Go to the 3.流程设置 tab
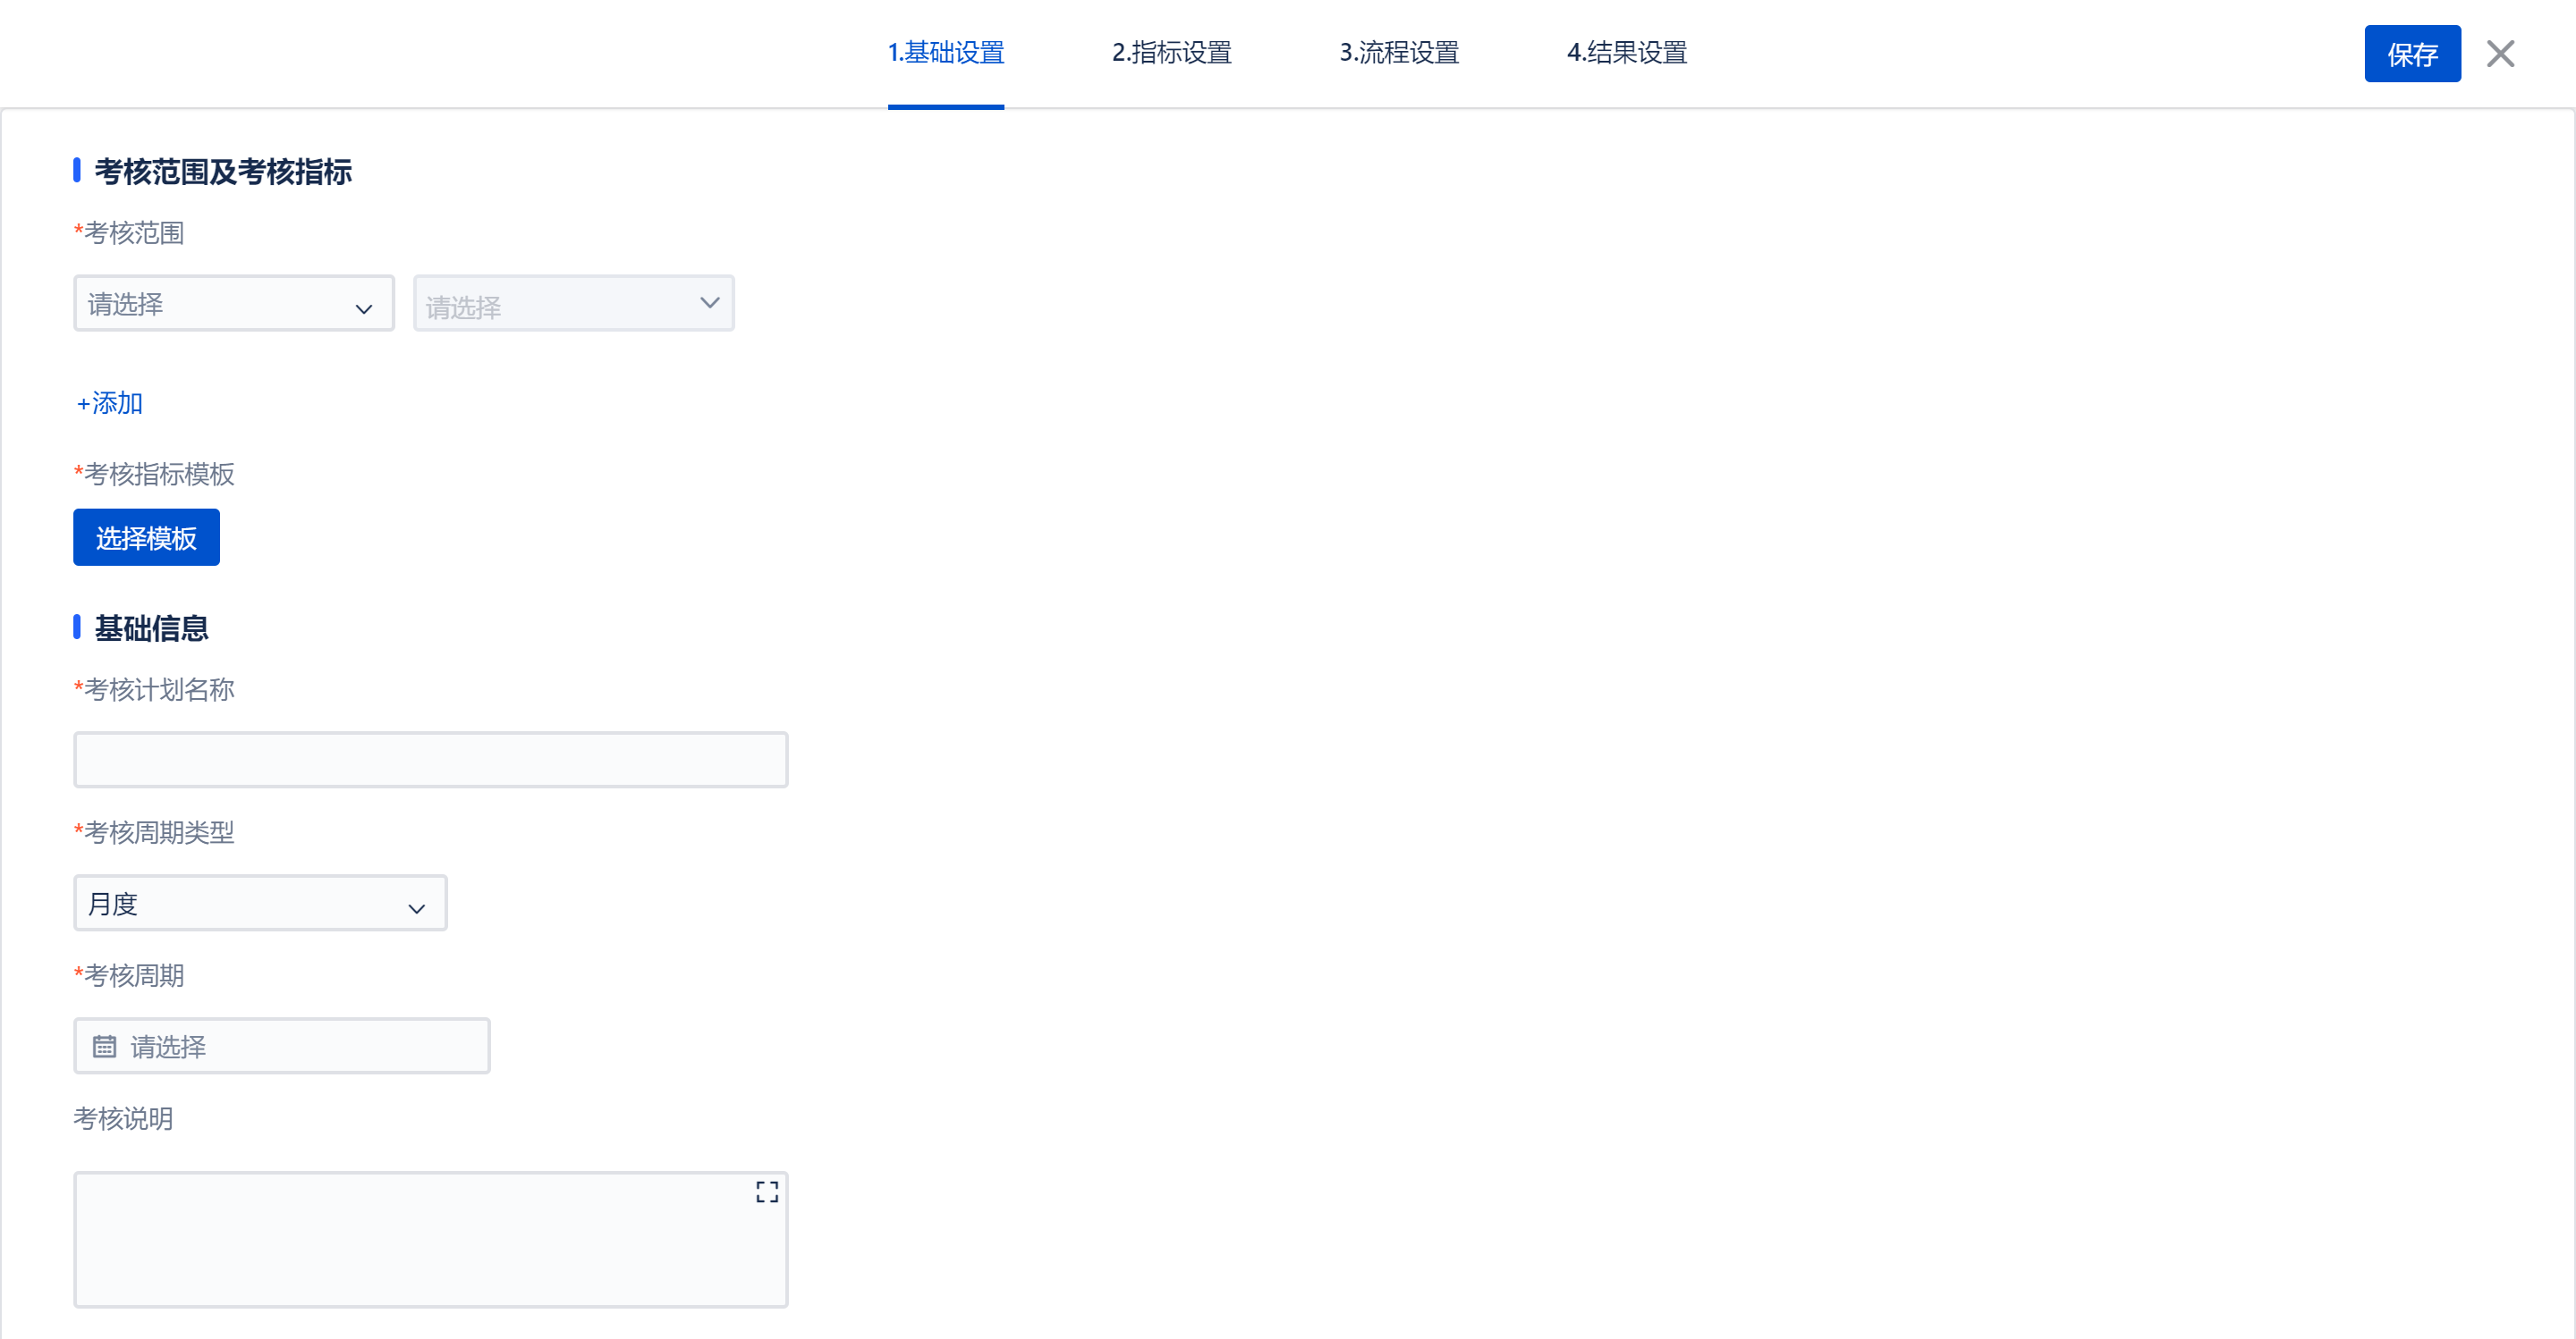Viewport: 2576px width, 1339px height. click(1398, 52)
